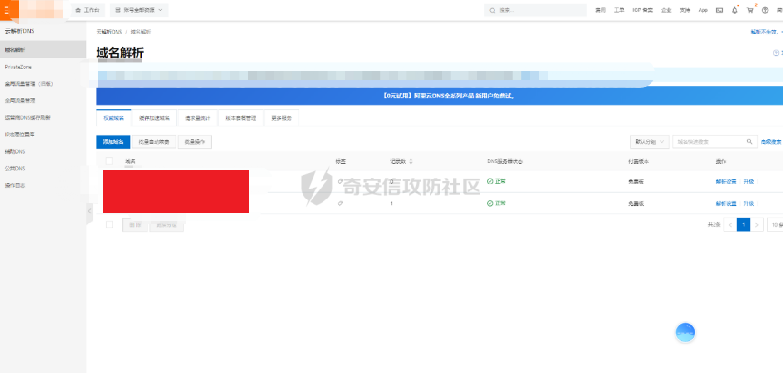Collapse the left sidebar using the arrow handle

click(89, 211)
